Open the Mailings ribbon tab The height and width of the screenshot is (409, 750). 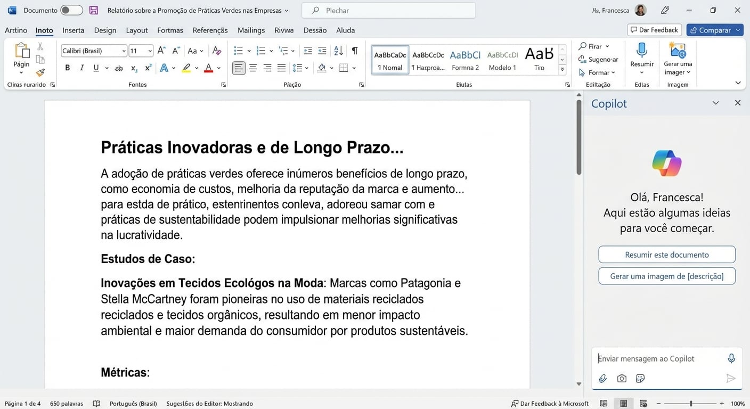click(x=251, y=30)
